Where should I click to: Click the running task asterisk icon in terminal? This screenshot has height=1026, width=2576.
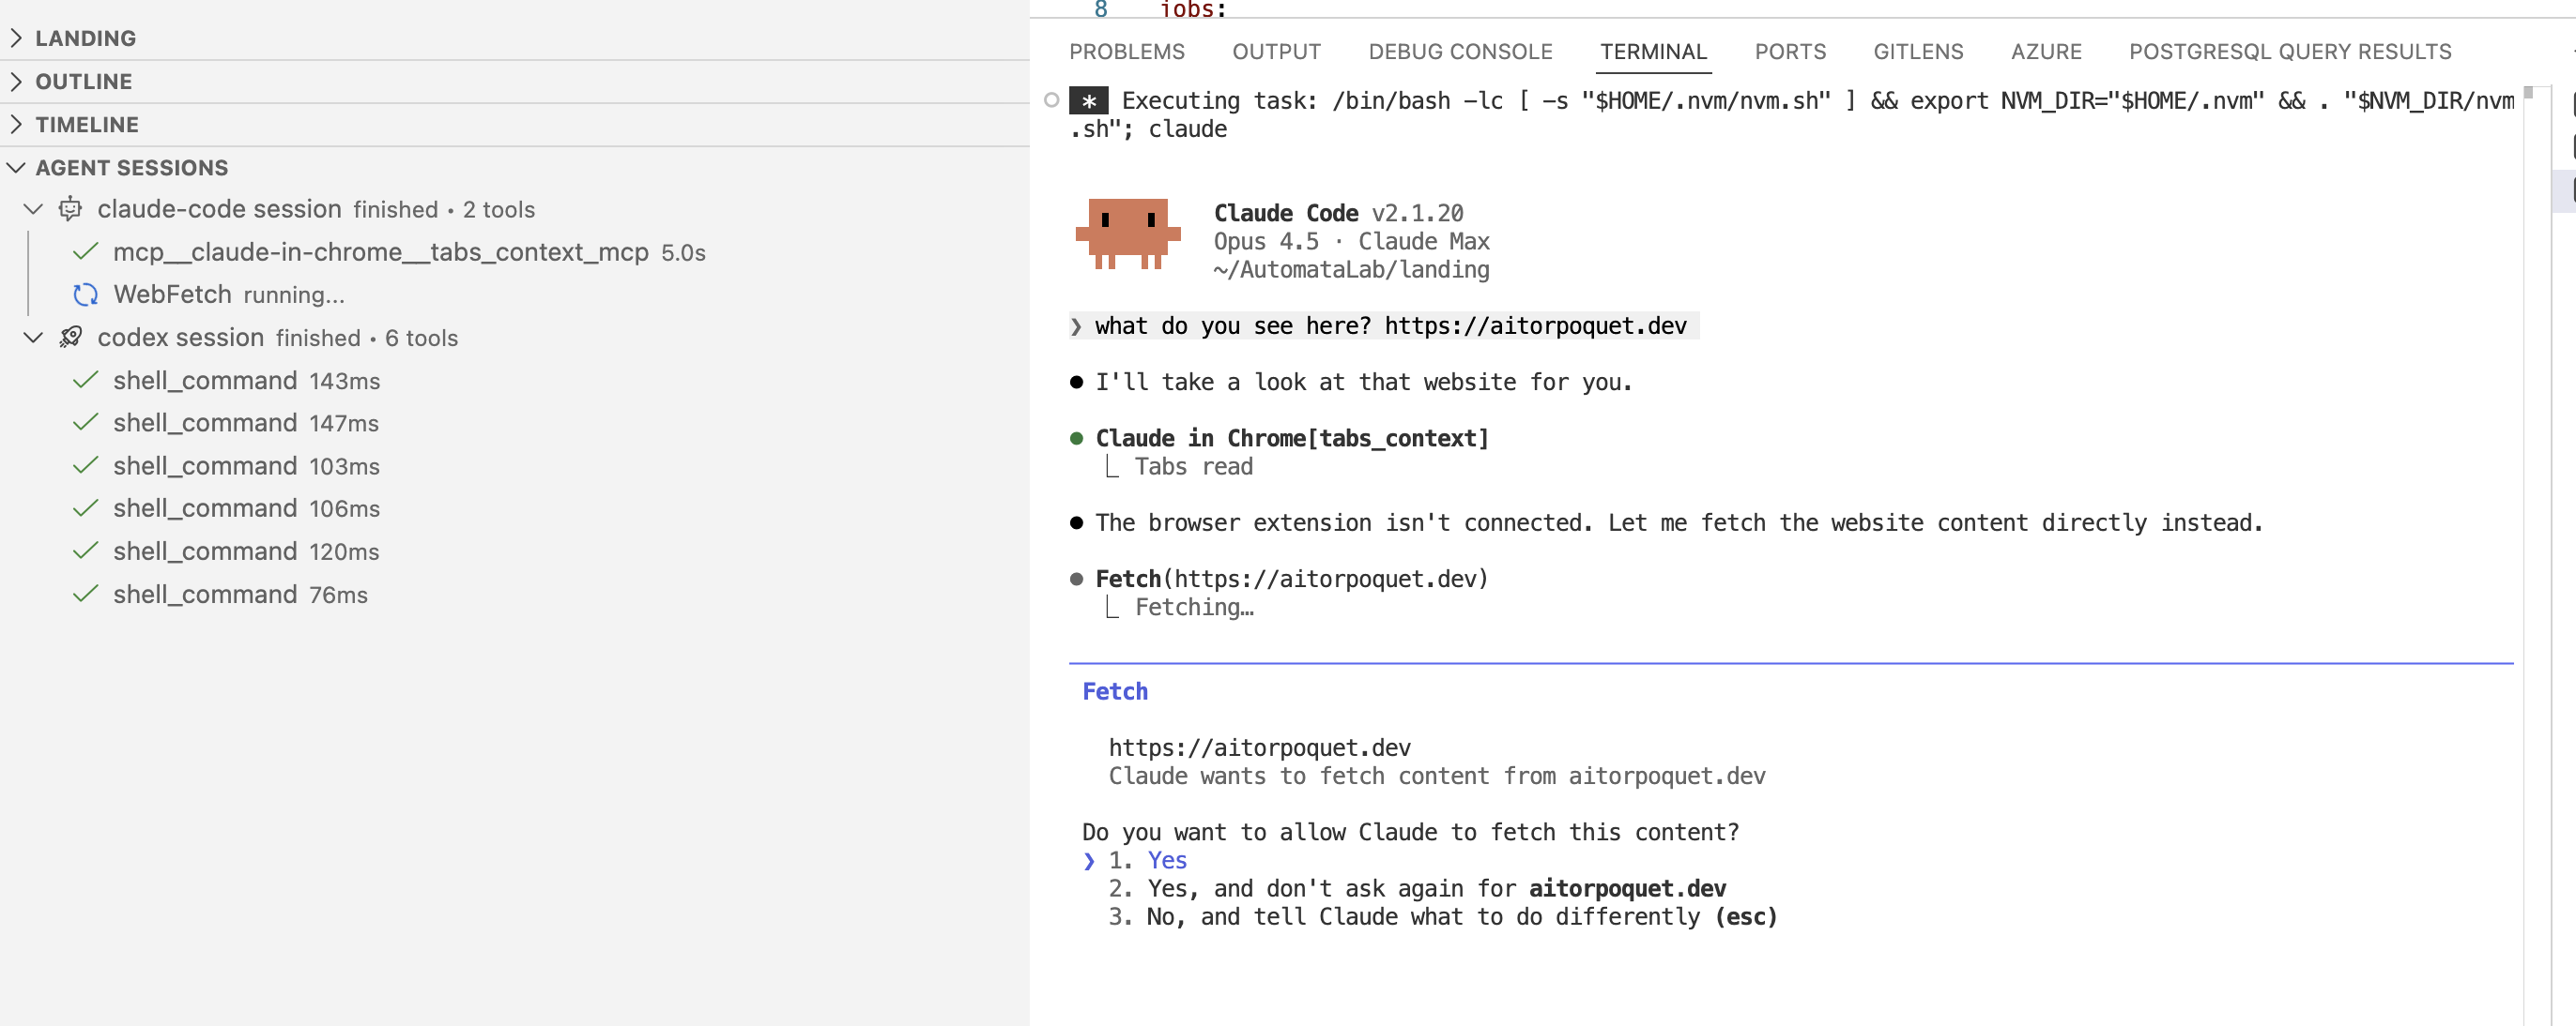(x=1090, y=100)
